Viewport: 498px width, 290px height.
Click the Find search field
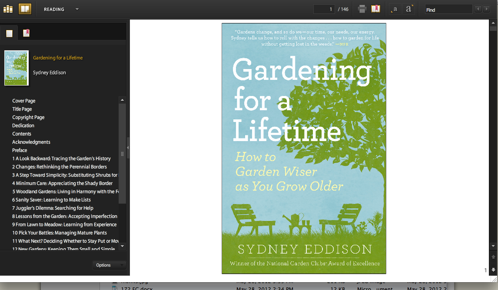pos(448,10)
